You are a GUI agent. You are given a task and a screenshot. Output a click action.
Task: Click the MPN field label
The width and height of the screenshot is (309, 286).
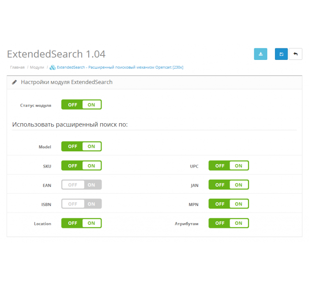tap(193, 205)
